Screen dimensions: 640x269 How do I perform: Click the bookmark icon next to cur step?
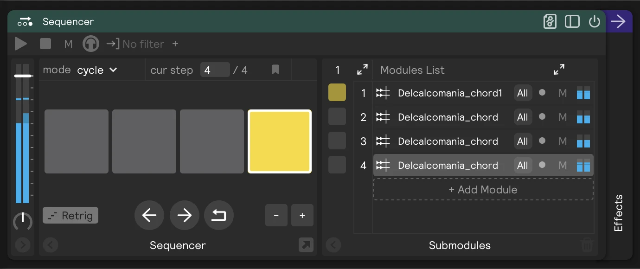[x=275, y=70]
